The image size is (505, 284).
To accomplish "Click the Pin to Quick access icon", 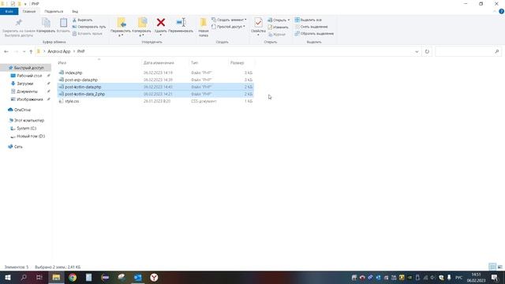I will 18,23.
